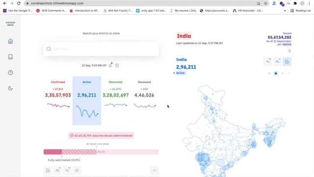Toggle 7-day average icon in table toolbar
The width and height of the screenshot is (314, 177).
click(67, 171)
